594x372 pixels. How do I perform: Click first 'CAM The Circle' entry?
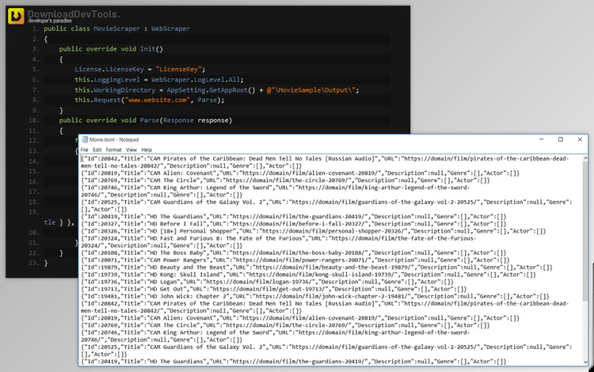[x=175, y=180]
